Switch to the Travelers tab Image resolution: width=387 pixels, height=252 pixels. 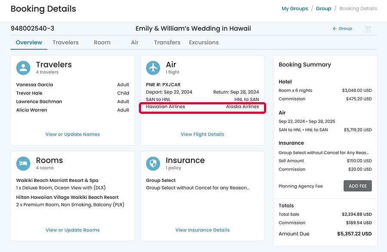[x=65, y=43]
